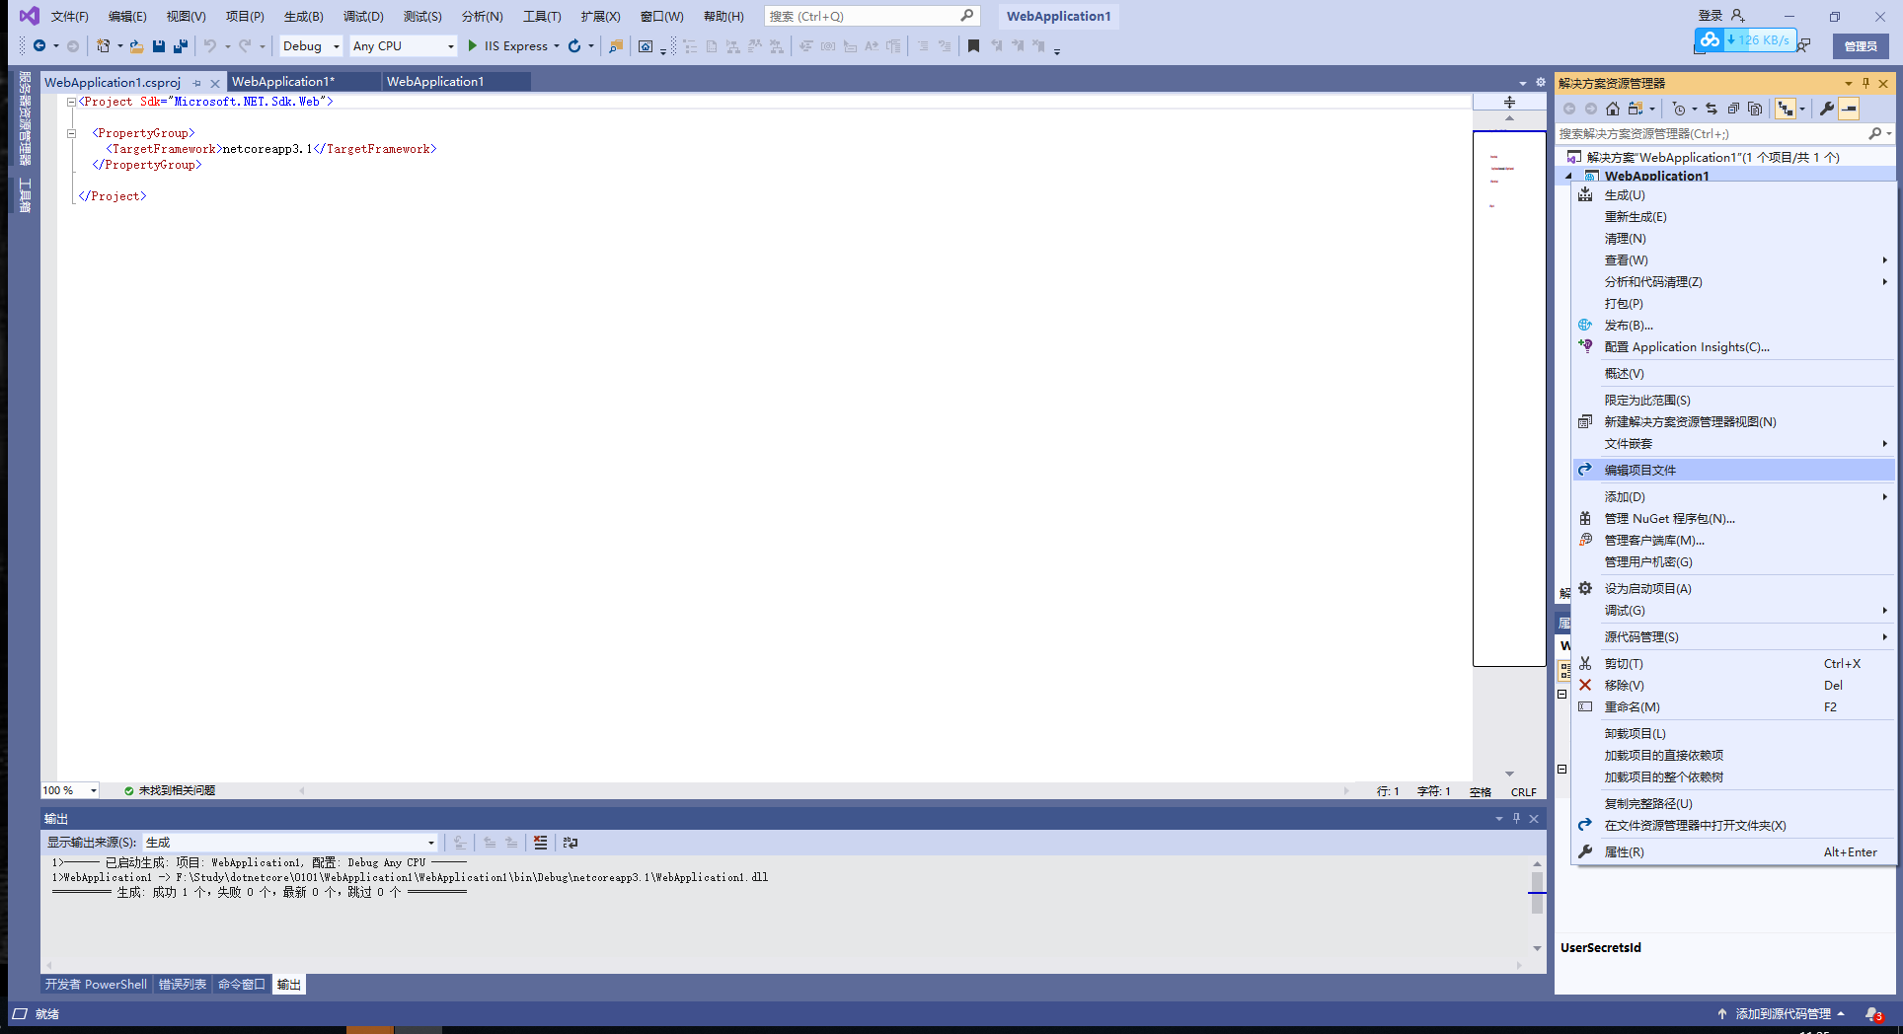1903x1034 pixels.
Task: Expand the 调试(G) submenu arrow
Action: click(1883, 610)
